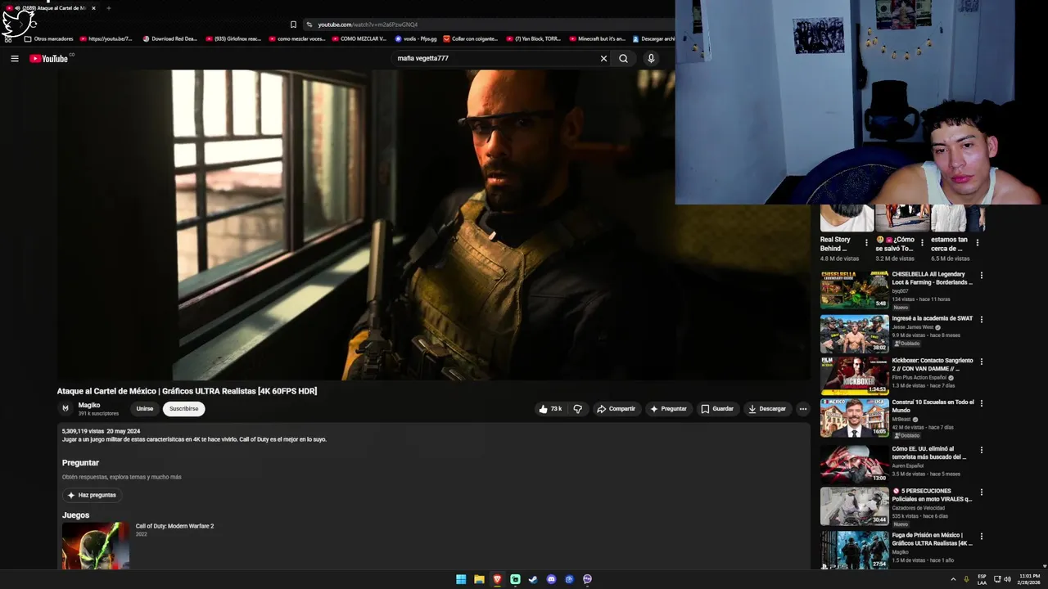This screenshot has height=589, width=1048.
Task: Open options for Fuga de Prisión video
Action: point(981,537)
